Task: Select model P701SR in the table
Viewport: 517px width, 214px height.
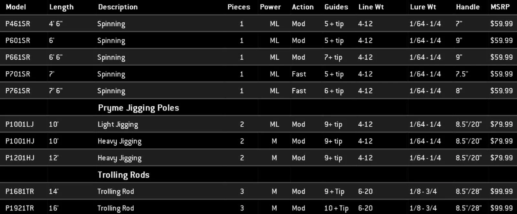Action: tap(18, 74)
